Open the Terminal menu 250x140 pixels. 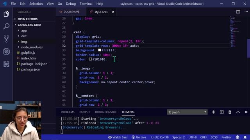coord(86,3)
